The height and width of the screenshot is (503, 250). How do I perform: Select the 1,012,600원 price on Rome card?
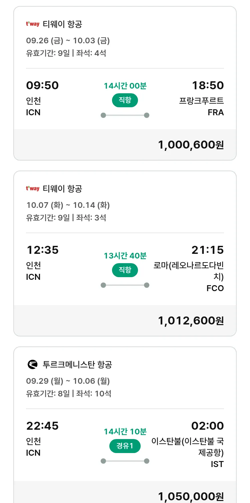coord(191,321)
